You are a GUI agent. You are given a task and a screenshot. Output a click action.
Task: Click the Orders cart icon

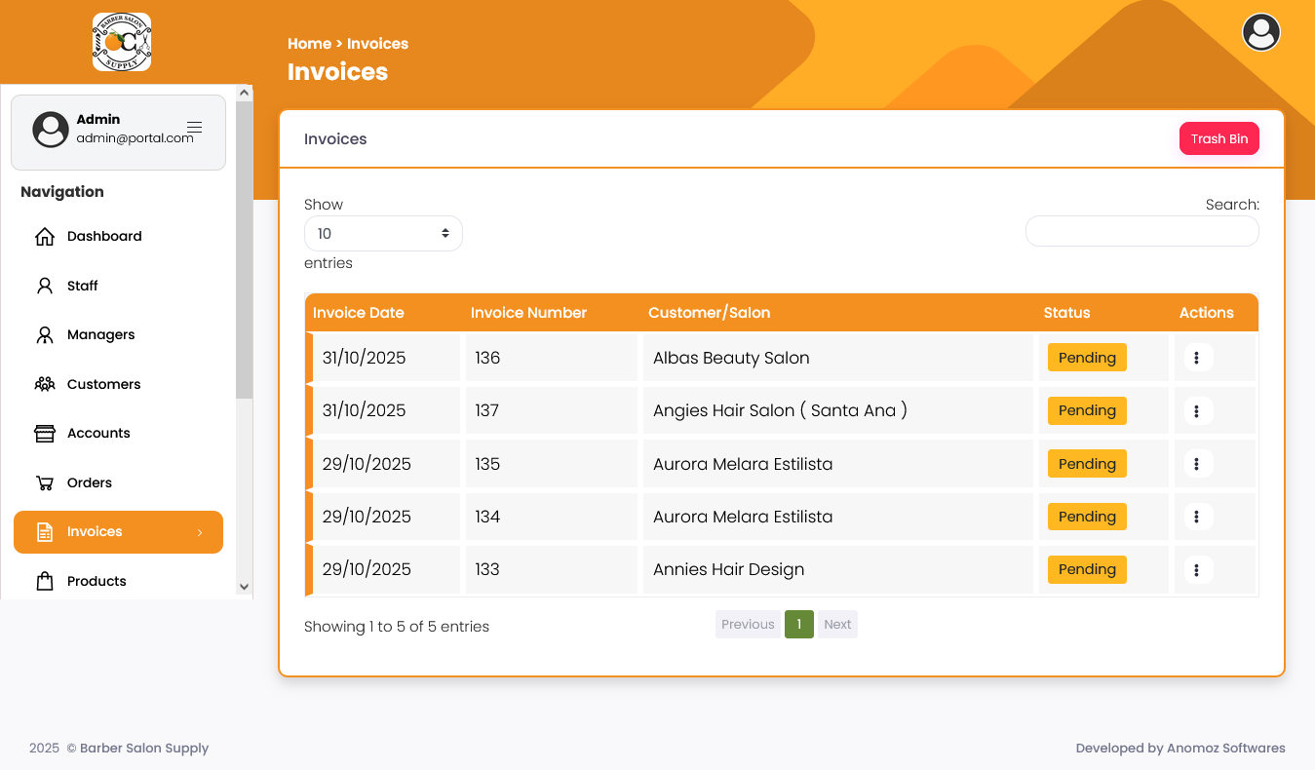point(45,483)
